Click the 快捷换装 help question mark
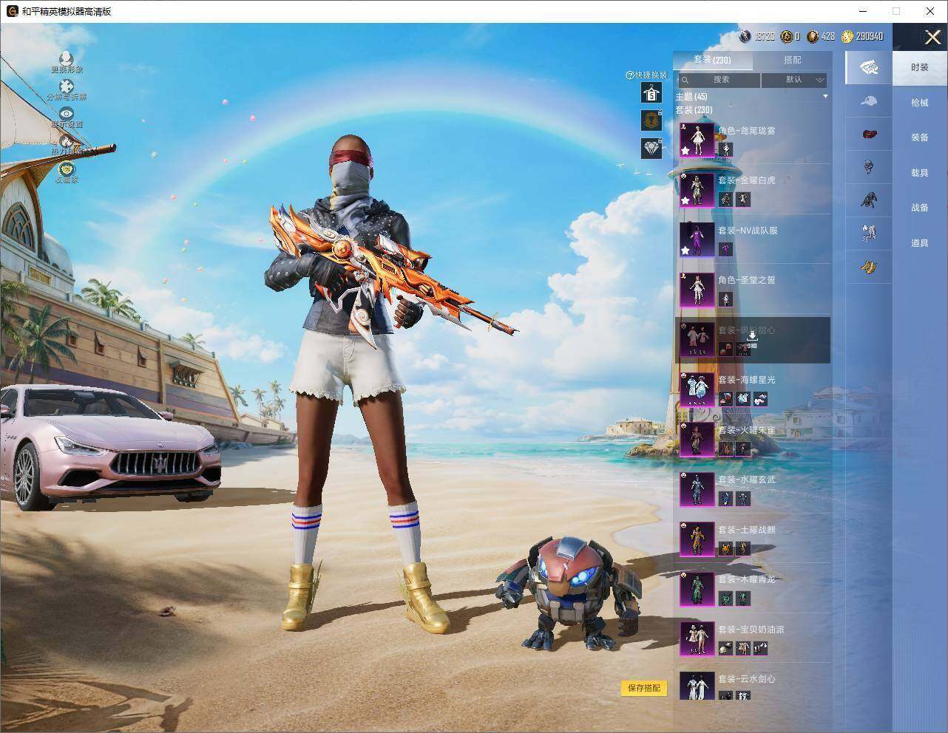 pyautogui.click(x=630, y=75)
